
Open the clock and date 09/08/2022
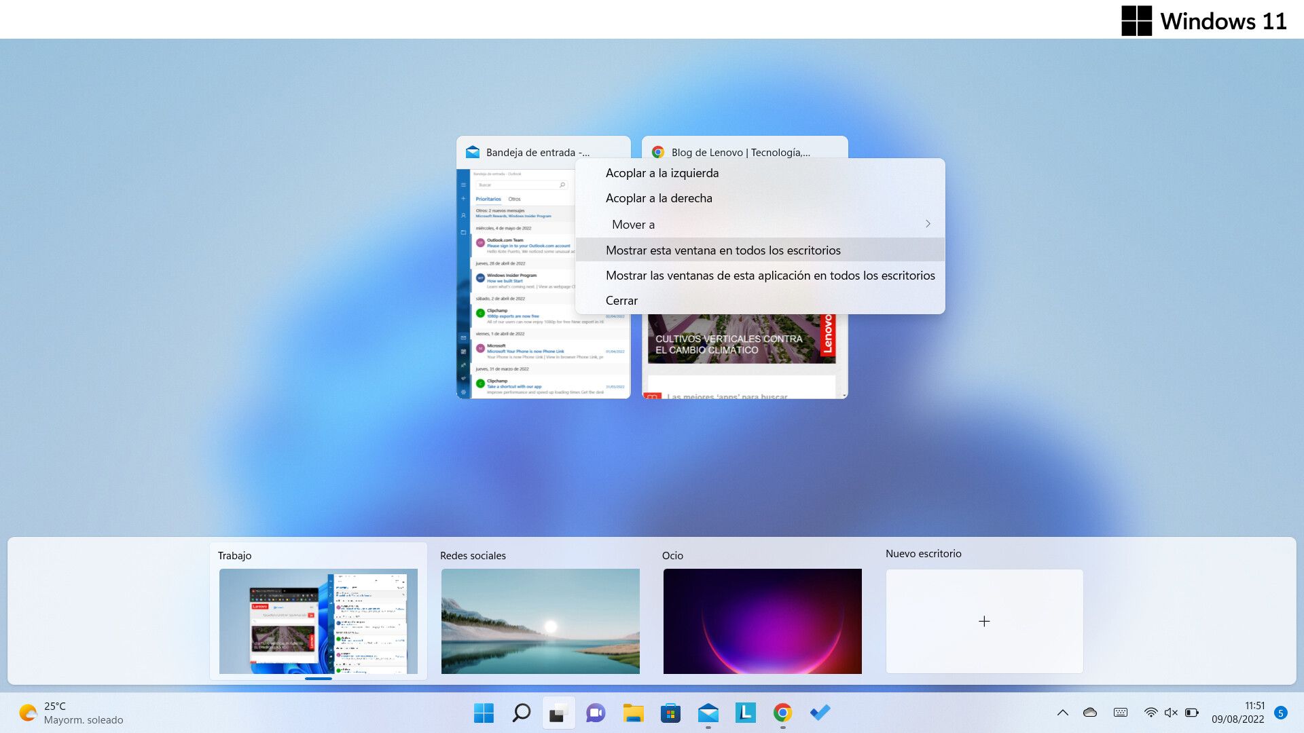click(1238, 713)
